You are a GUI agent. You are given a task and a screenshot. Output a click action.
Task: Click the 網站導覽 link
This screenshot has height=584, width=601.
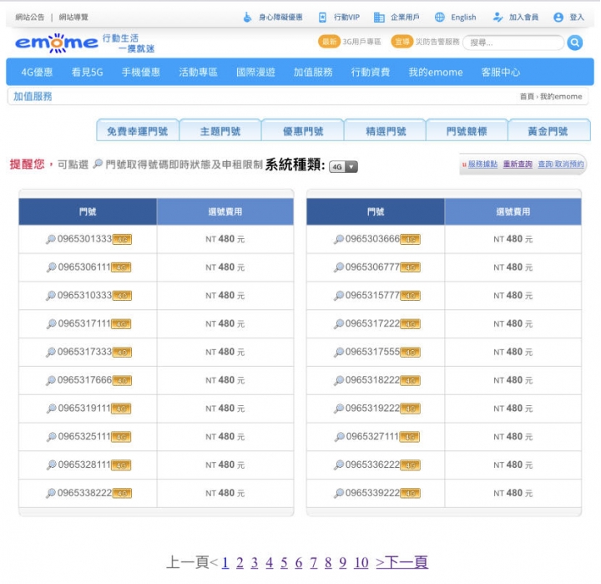[73, 18]
